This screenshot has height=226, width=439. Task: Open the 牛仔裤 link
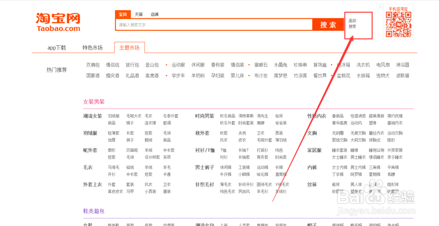(x=226, y=174)
